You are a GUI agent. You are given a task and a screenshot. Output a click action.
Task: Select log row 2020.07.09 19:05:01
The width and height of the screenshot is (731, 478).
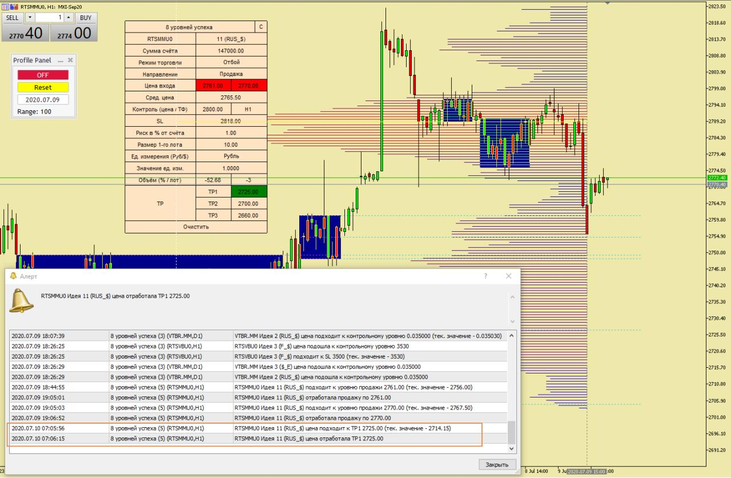pos(259,397)
